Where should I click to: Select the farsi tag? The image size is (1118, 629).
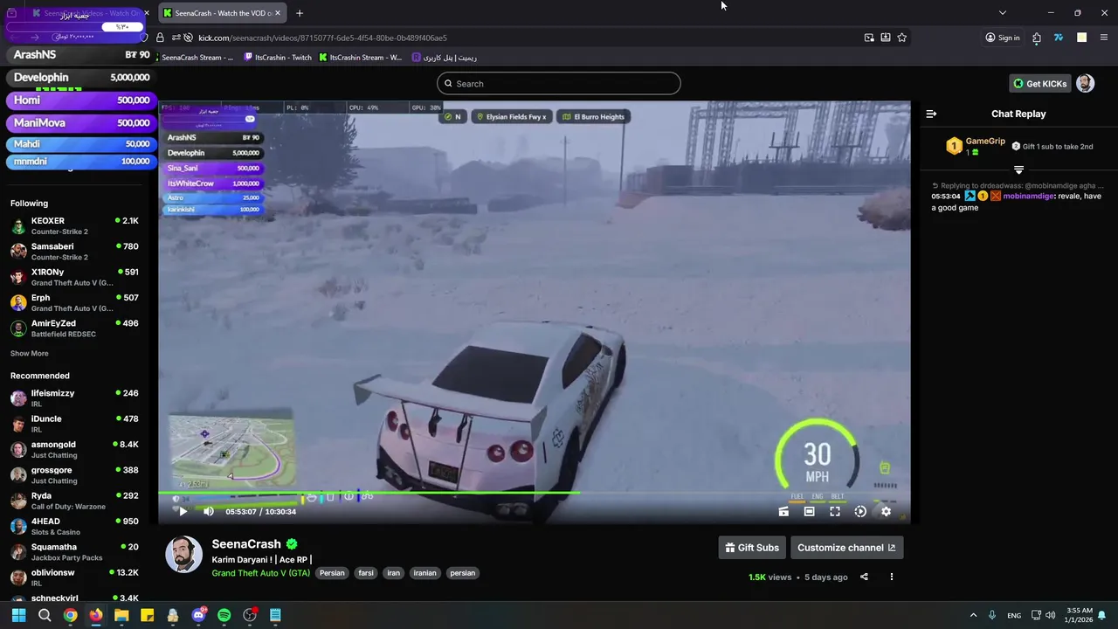(x=366, y=573)
